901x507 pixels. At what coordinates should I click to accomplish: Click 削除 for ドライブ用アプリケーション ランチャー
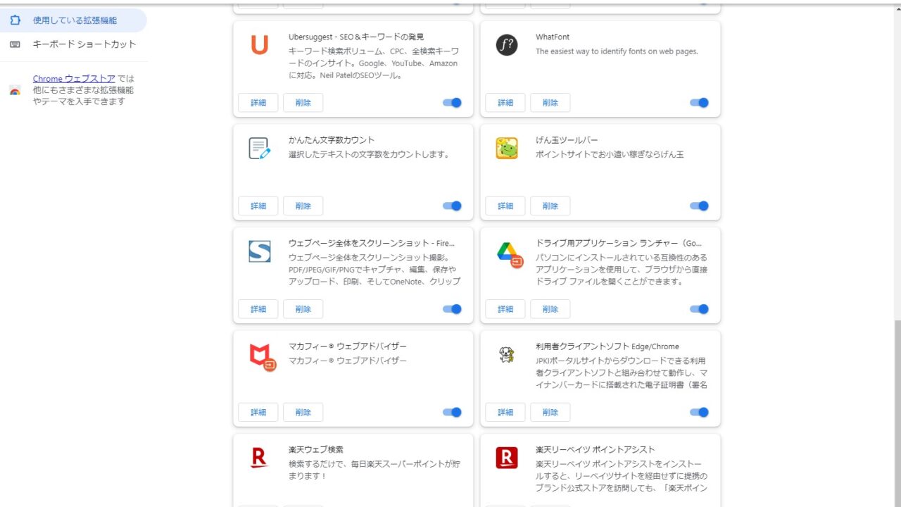(550, 309)
